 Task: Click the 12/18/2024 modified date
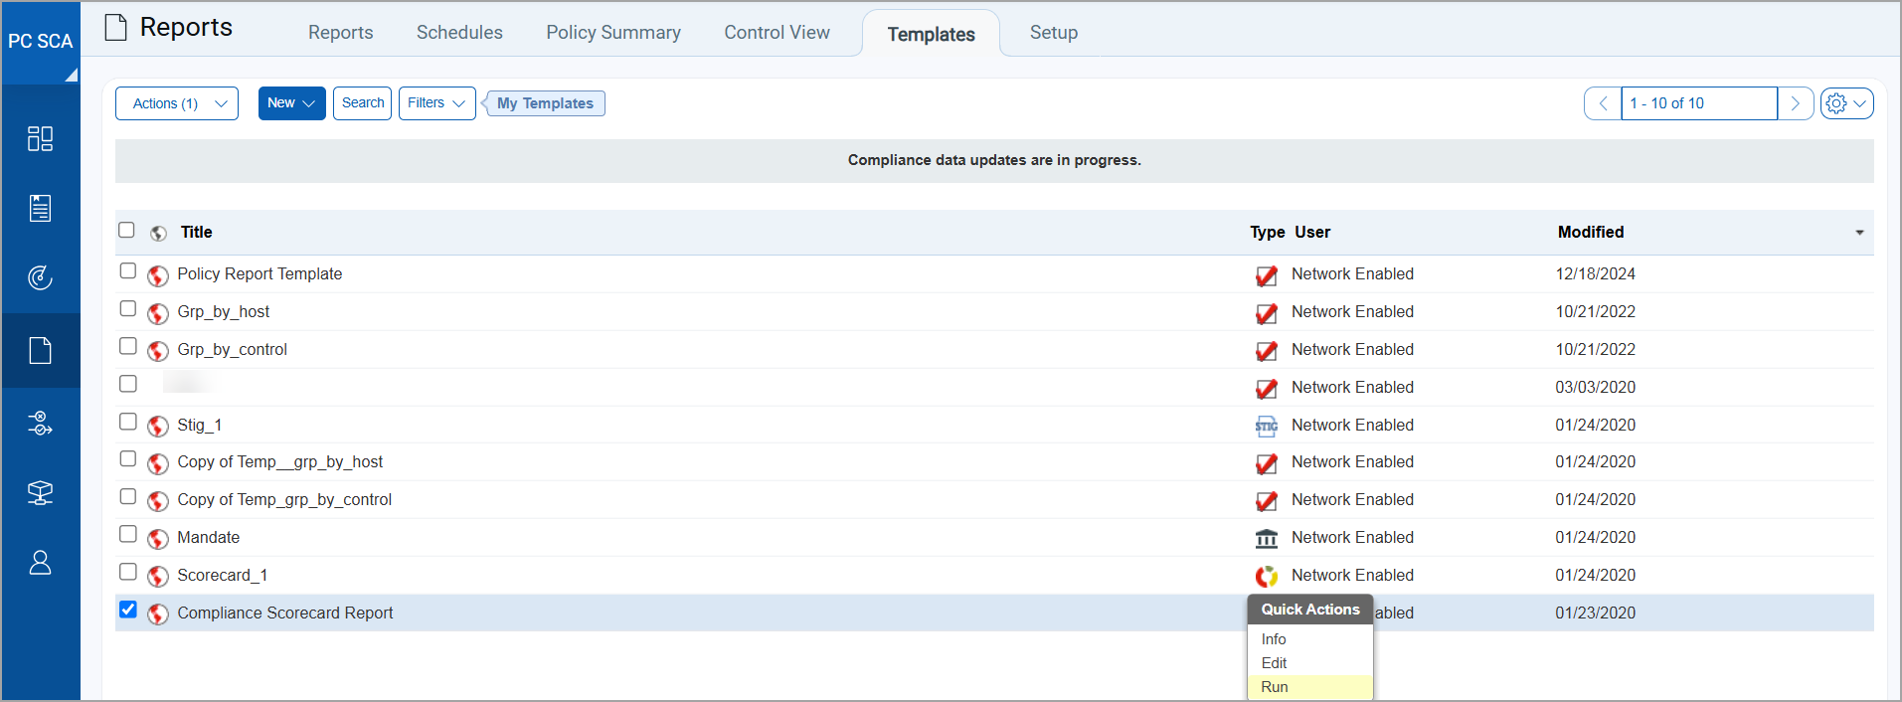tap(1596, 273)
